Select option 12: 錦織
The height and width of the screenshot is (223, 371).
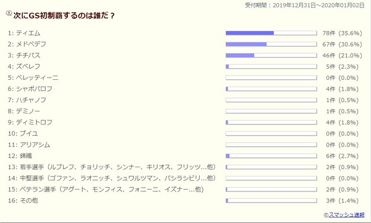[x=20, y=156]
